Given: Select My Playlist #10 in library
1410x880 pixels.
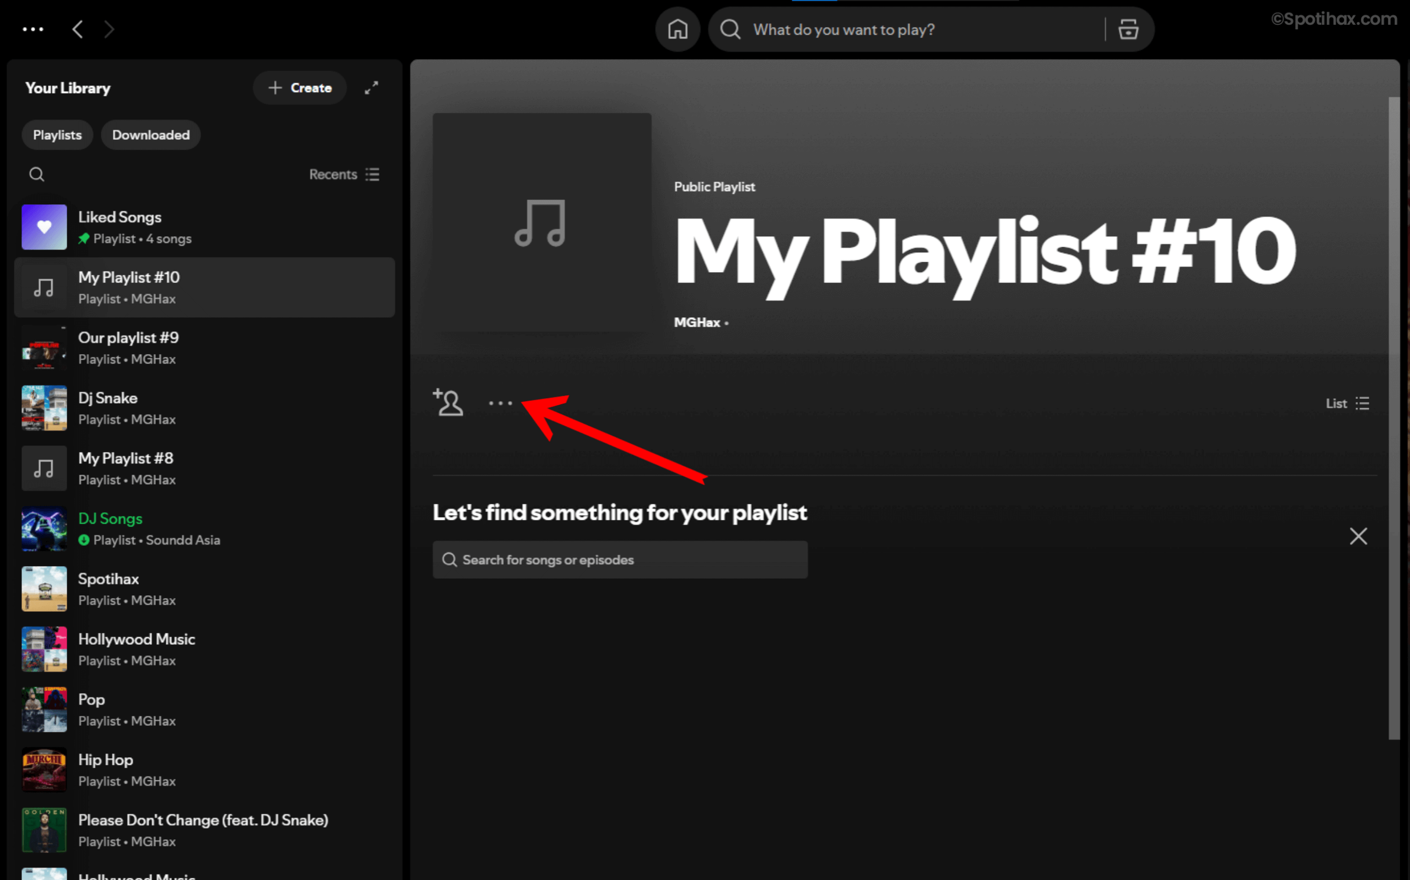Looking at the screenshot, I should 205,287.
